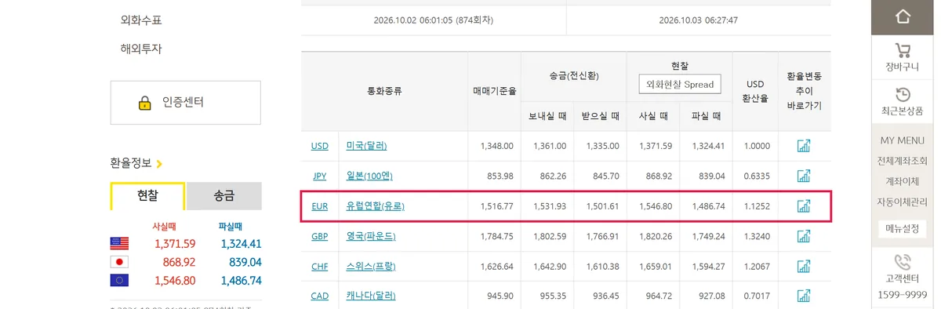Switch to the 송금 tab
This screenshot has height=309, width=941.
coord(223,196)
